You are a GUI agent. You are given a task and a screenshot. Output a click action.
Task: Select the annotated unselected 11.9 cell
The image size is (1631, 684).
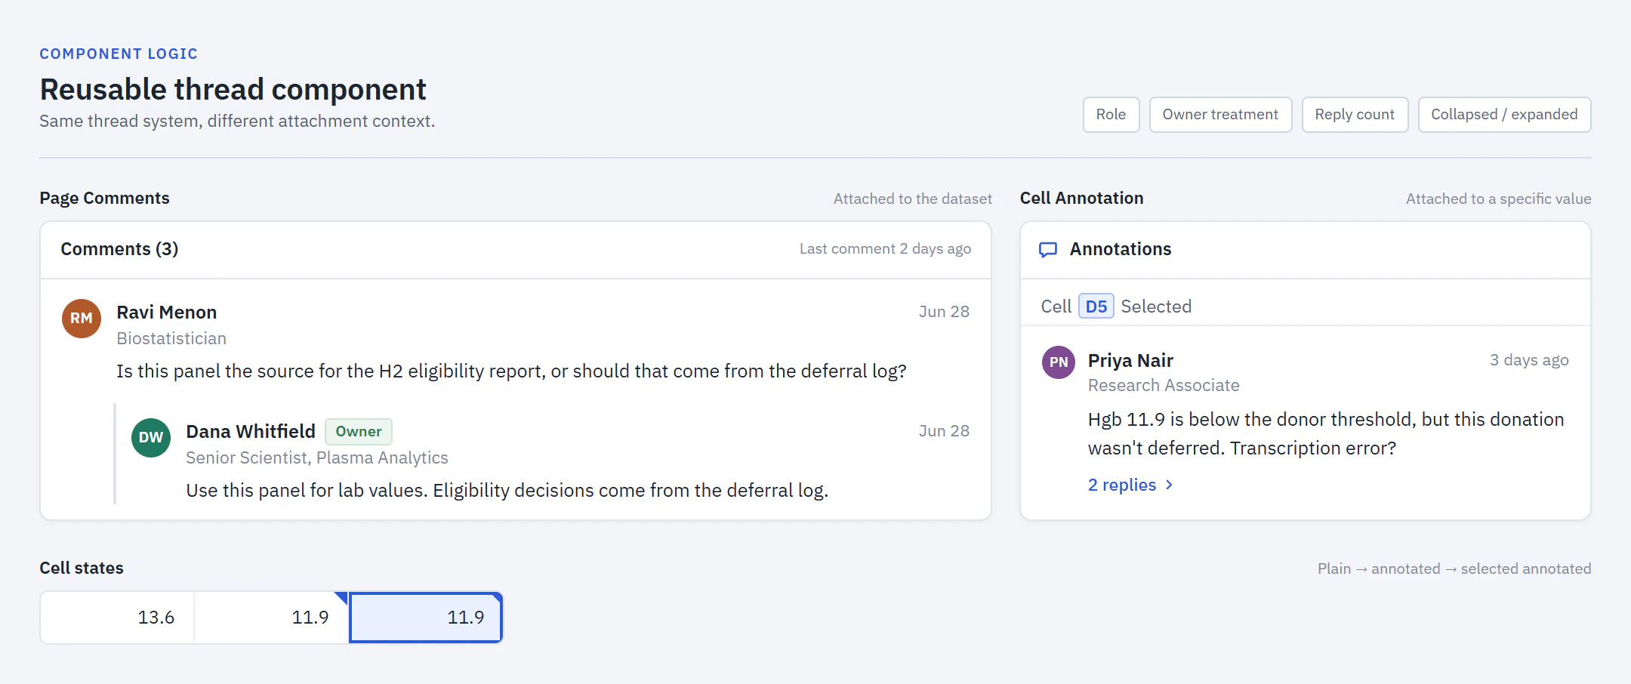pos(271,618)
